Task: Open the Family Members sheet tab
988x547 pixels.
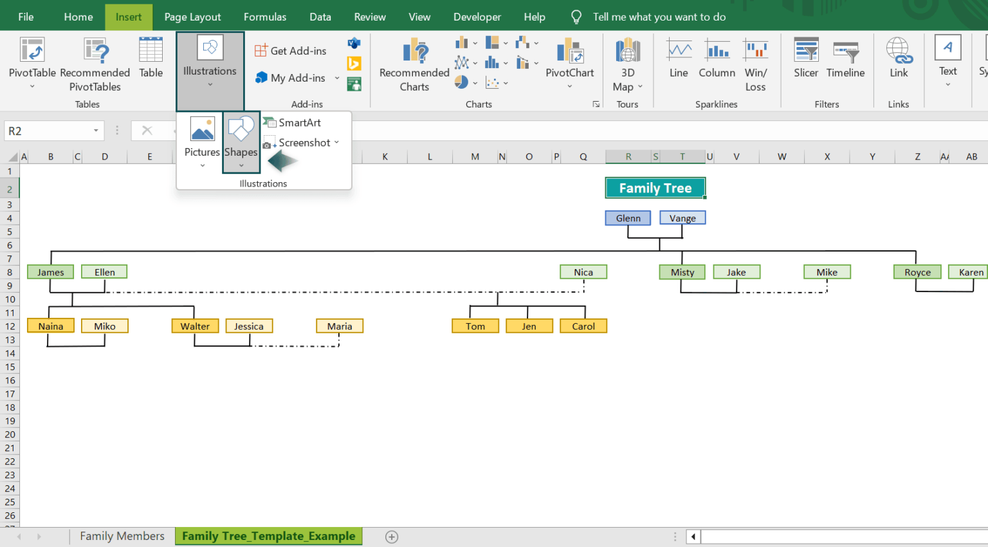Action: click(x=122, y=535)
